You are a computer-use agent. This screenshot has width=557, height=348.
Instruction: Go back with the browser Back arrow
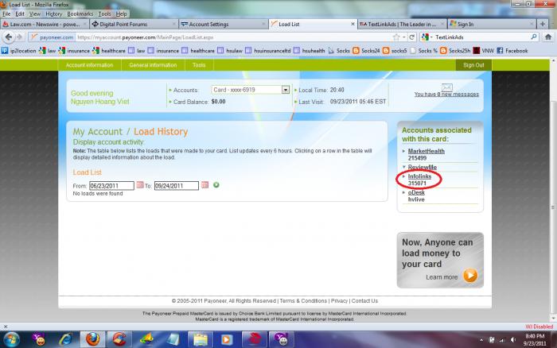[9, 37]
